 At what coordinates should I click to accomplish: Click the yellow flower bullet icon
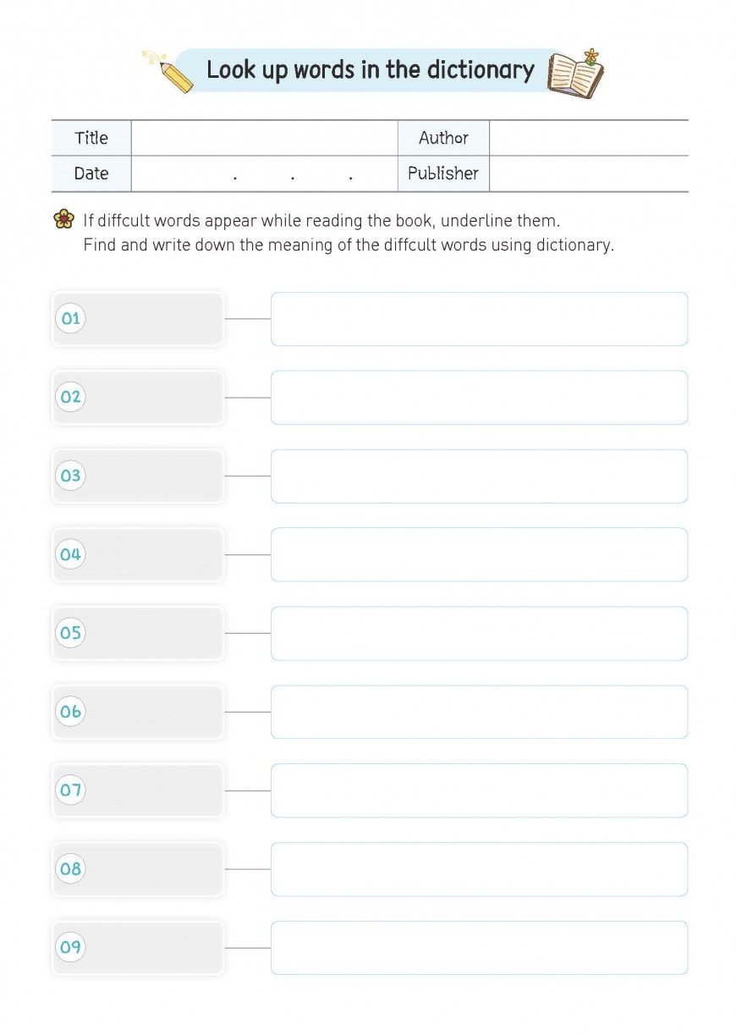point(63,220)
